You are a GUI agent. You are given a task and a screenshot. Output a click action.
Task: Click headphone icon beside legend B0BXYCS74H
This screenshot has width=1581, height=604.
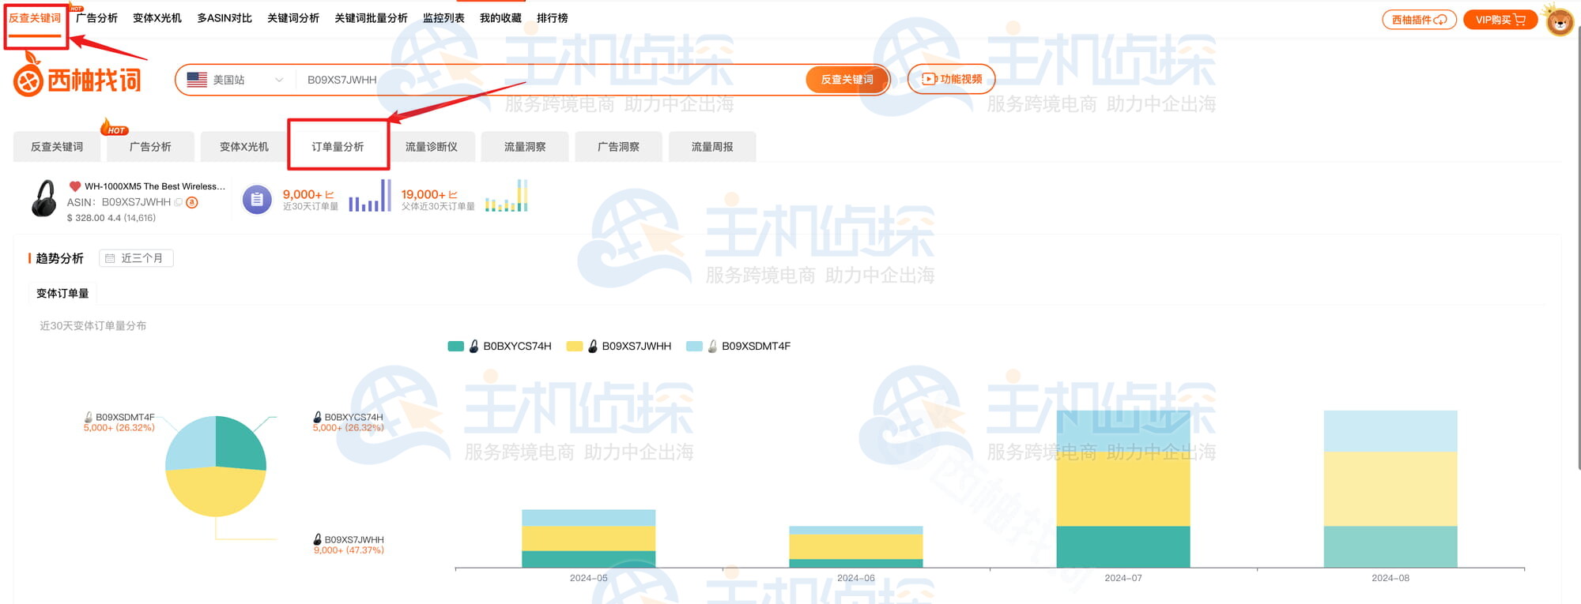pos(474,346)
